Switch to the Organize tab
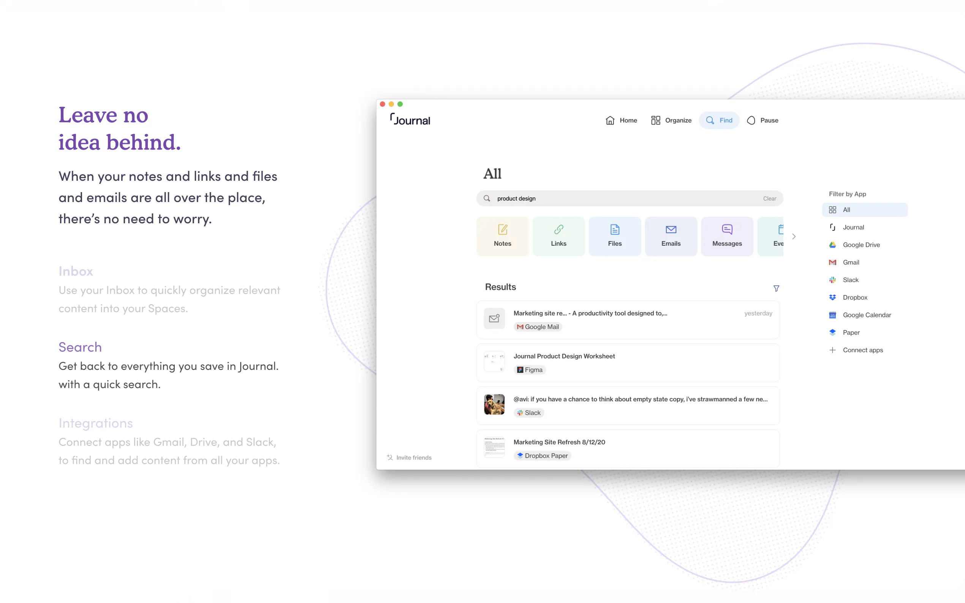 point(671,120)
